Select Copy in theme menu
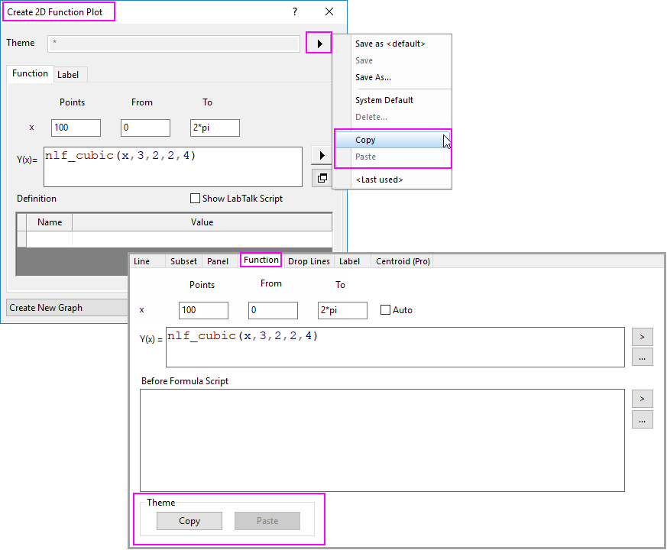Viewport: 667px width, 550px height. tap(393, 140)
